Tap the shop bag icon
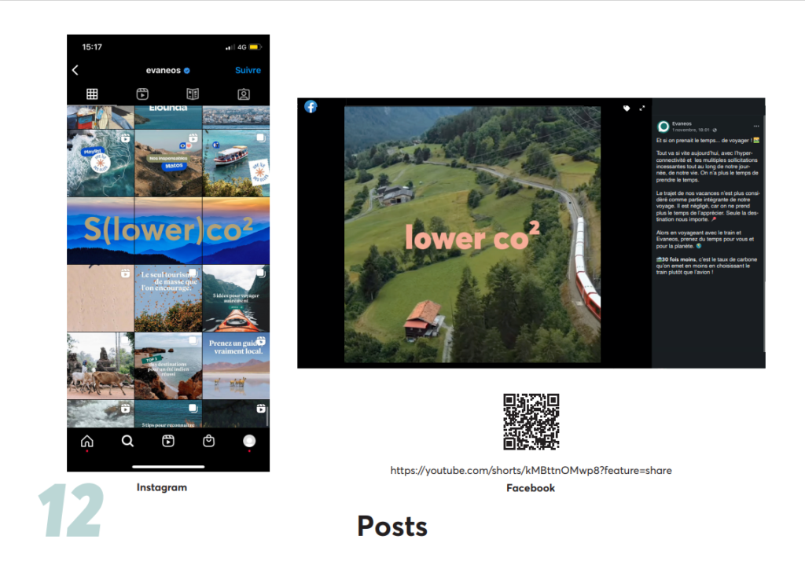Viewport: 805px width, 569px height. click(208, 441)
